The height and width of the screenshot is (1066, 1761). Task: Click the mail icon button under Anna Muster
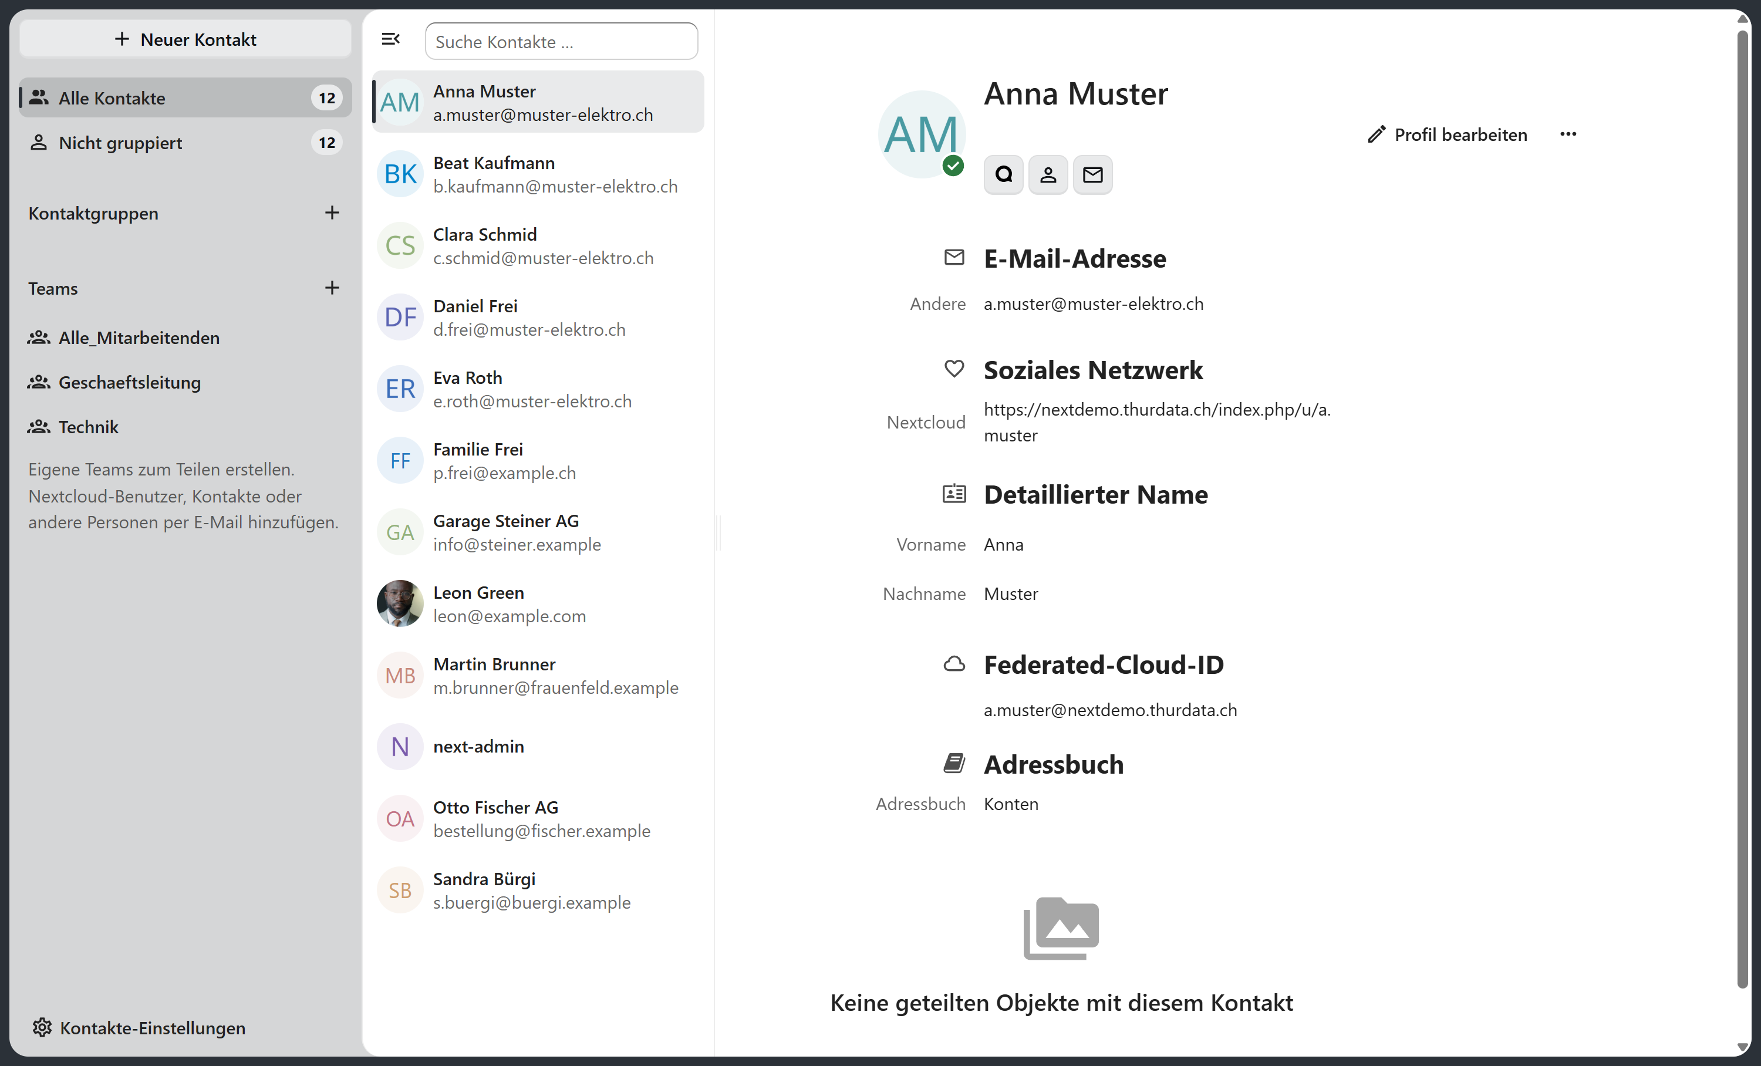point(1093,174)
